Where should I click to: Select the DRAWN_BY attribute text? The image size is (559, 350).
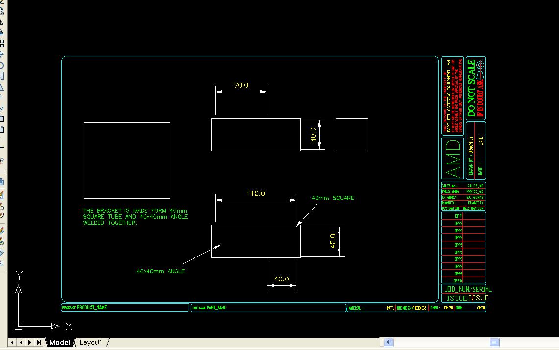click(471, 144)
